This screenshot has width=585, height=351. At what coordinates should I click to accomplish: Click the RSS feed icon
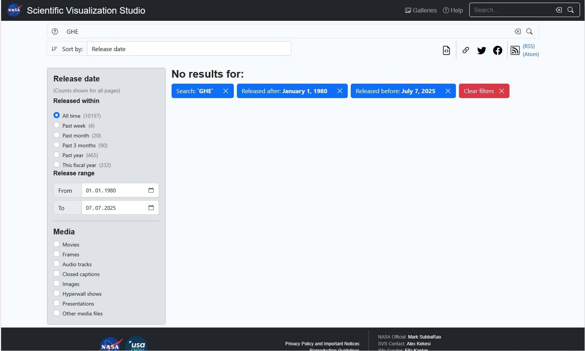pyautogui.click(x=515, y=50)
